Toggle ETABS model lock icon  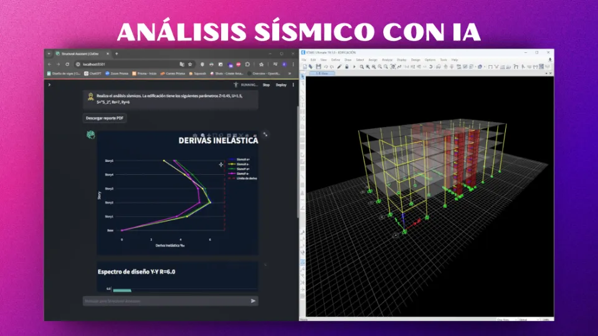pos(347,67)
